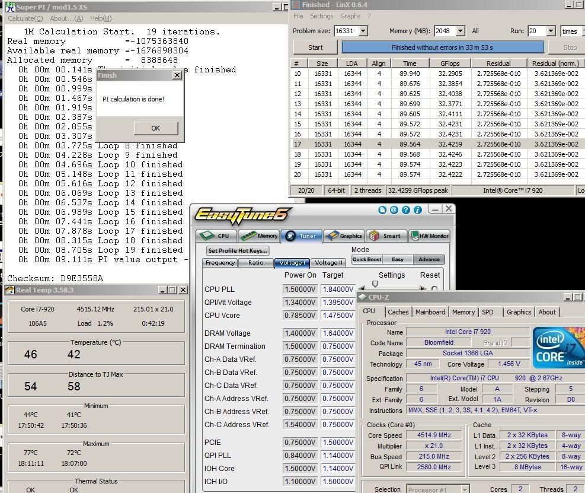585x493 pixels.
Task: Open the Problem size dropdown in LinX
Action: pos(363,31)
